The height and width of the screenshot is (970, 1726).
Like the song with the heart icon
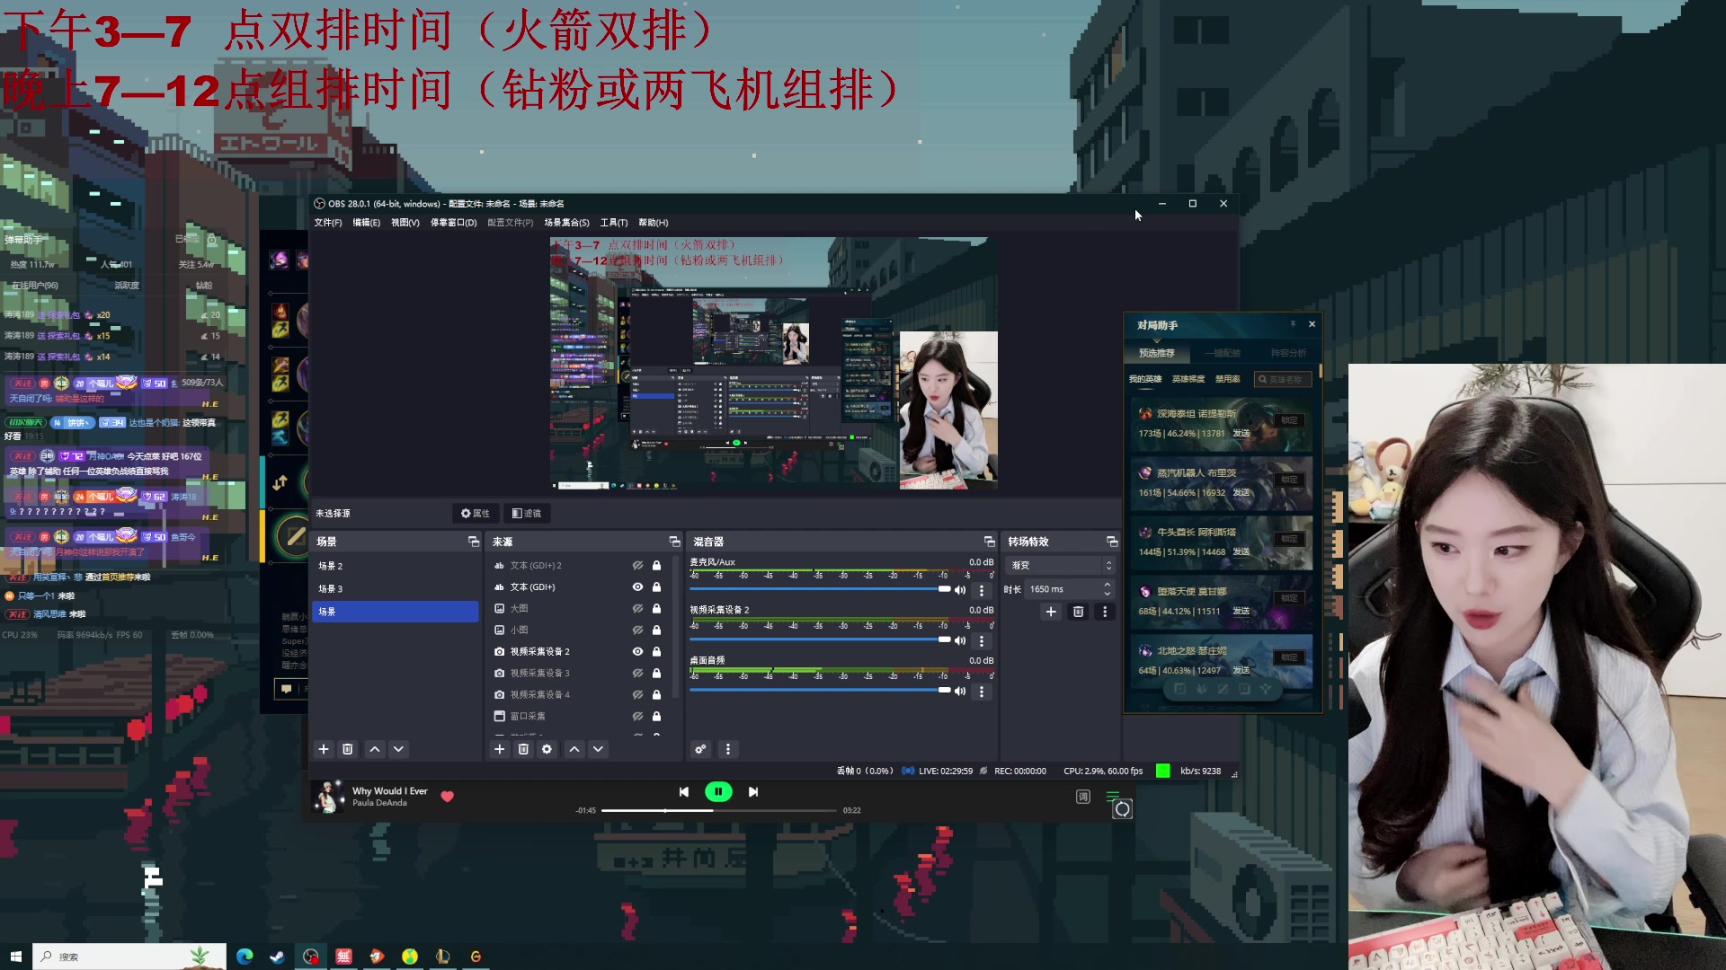tap(447, 796)
